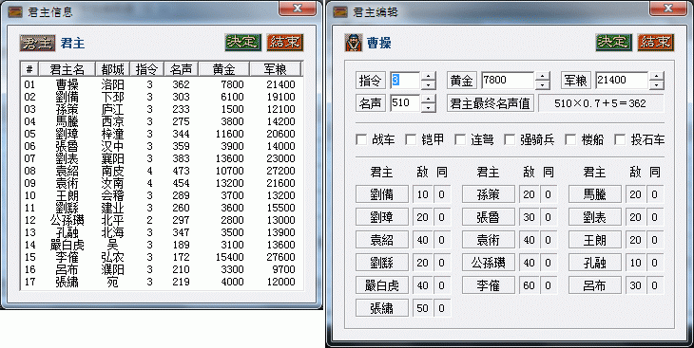Decrease 指令 value with down arrow

[428, 84]
